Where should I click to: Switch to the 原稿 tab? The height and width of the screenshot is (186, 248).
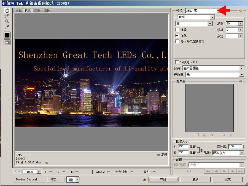[19, 10]
